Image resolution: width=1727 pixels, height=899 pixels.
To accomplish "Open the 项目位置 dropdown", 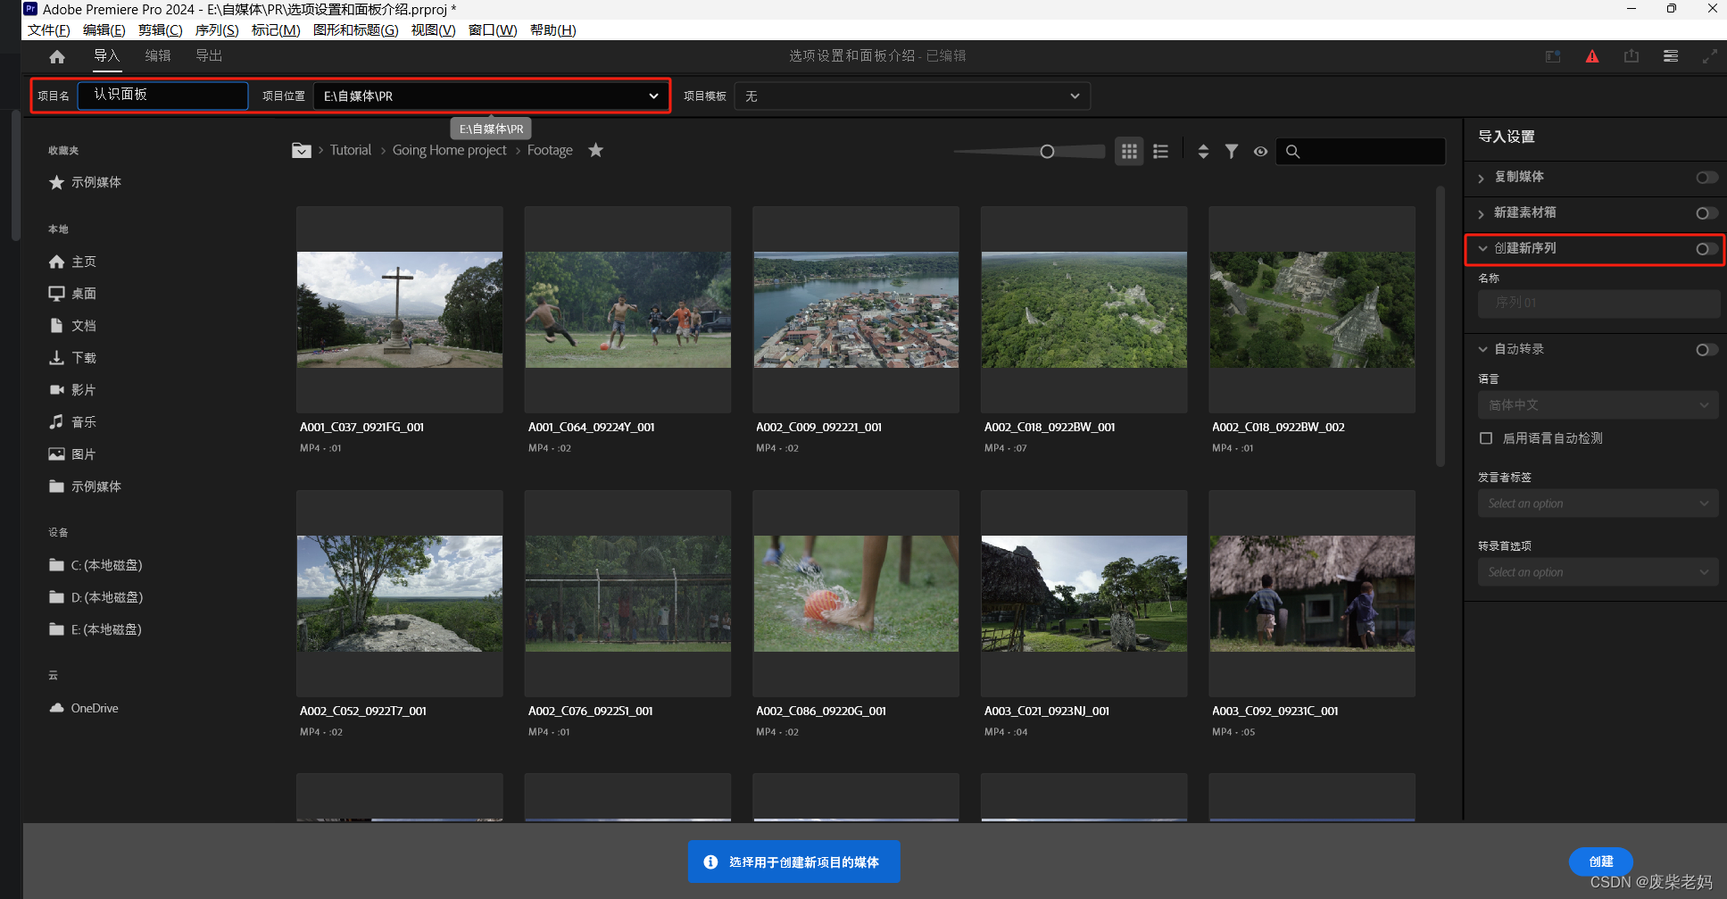I will pos(491,96).
